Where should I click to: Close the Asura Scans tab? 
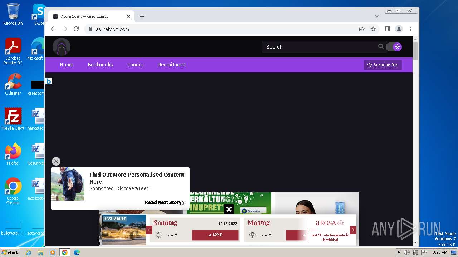pos(128,16)
